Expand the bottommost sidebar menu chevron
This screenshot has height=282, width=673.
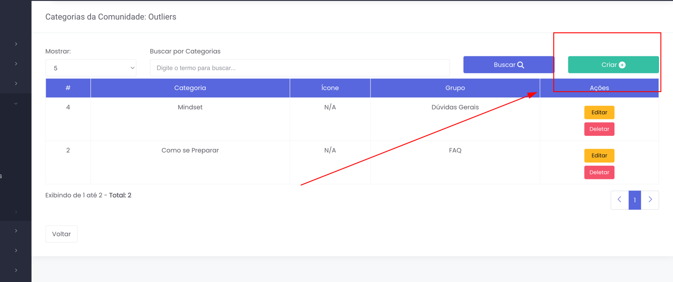(16, 270)
